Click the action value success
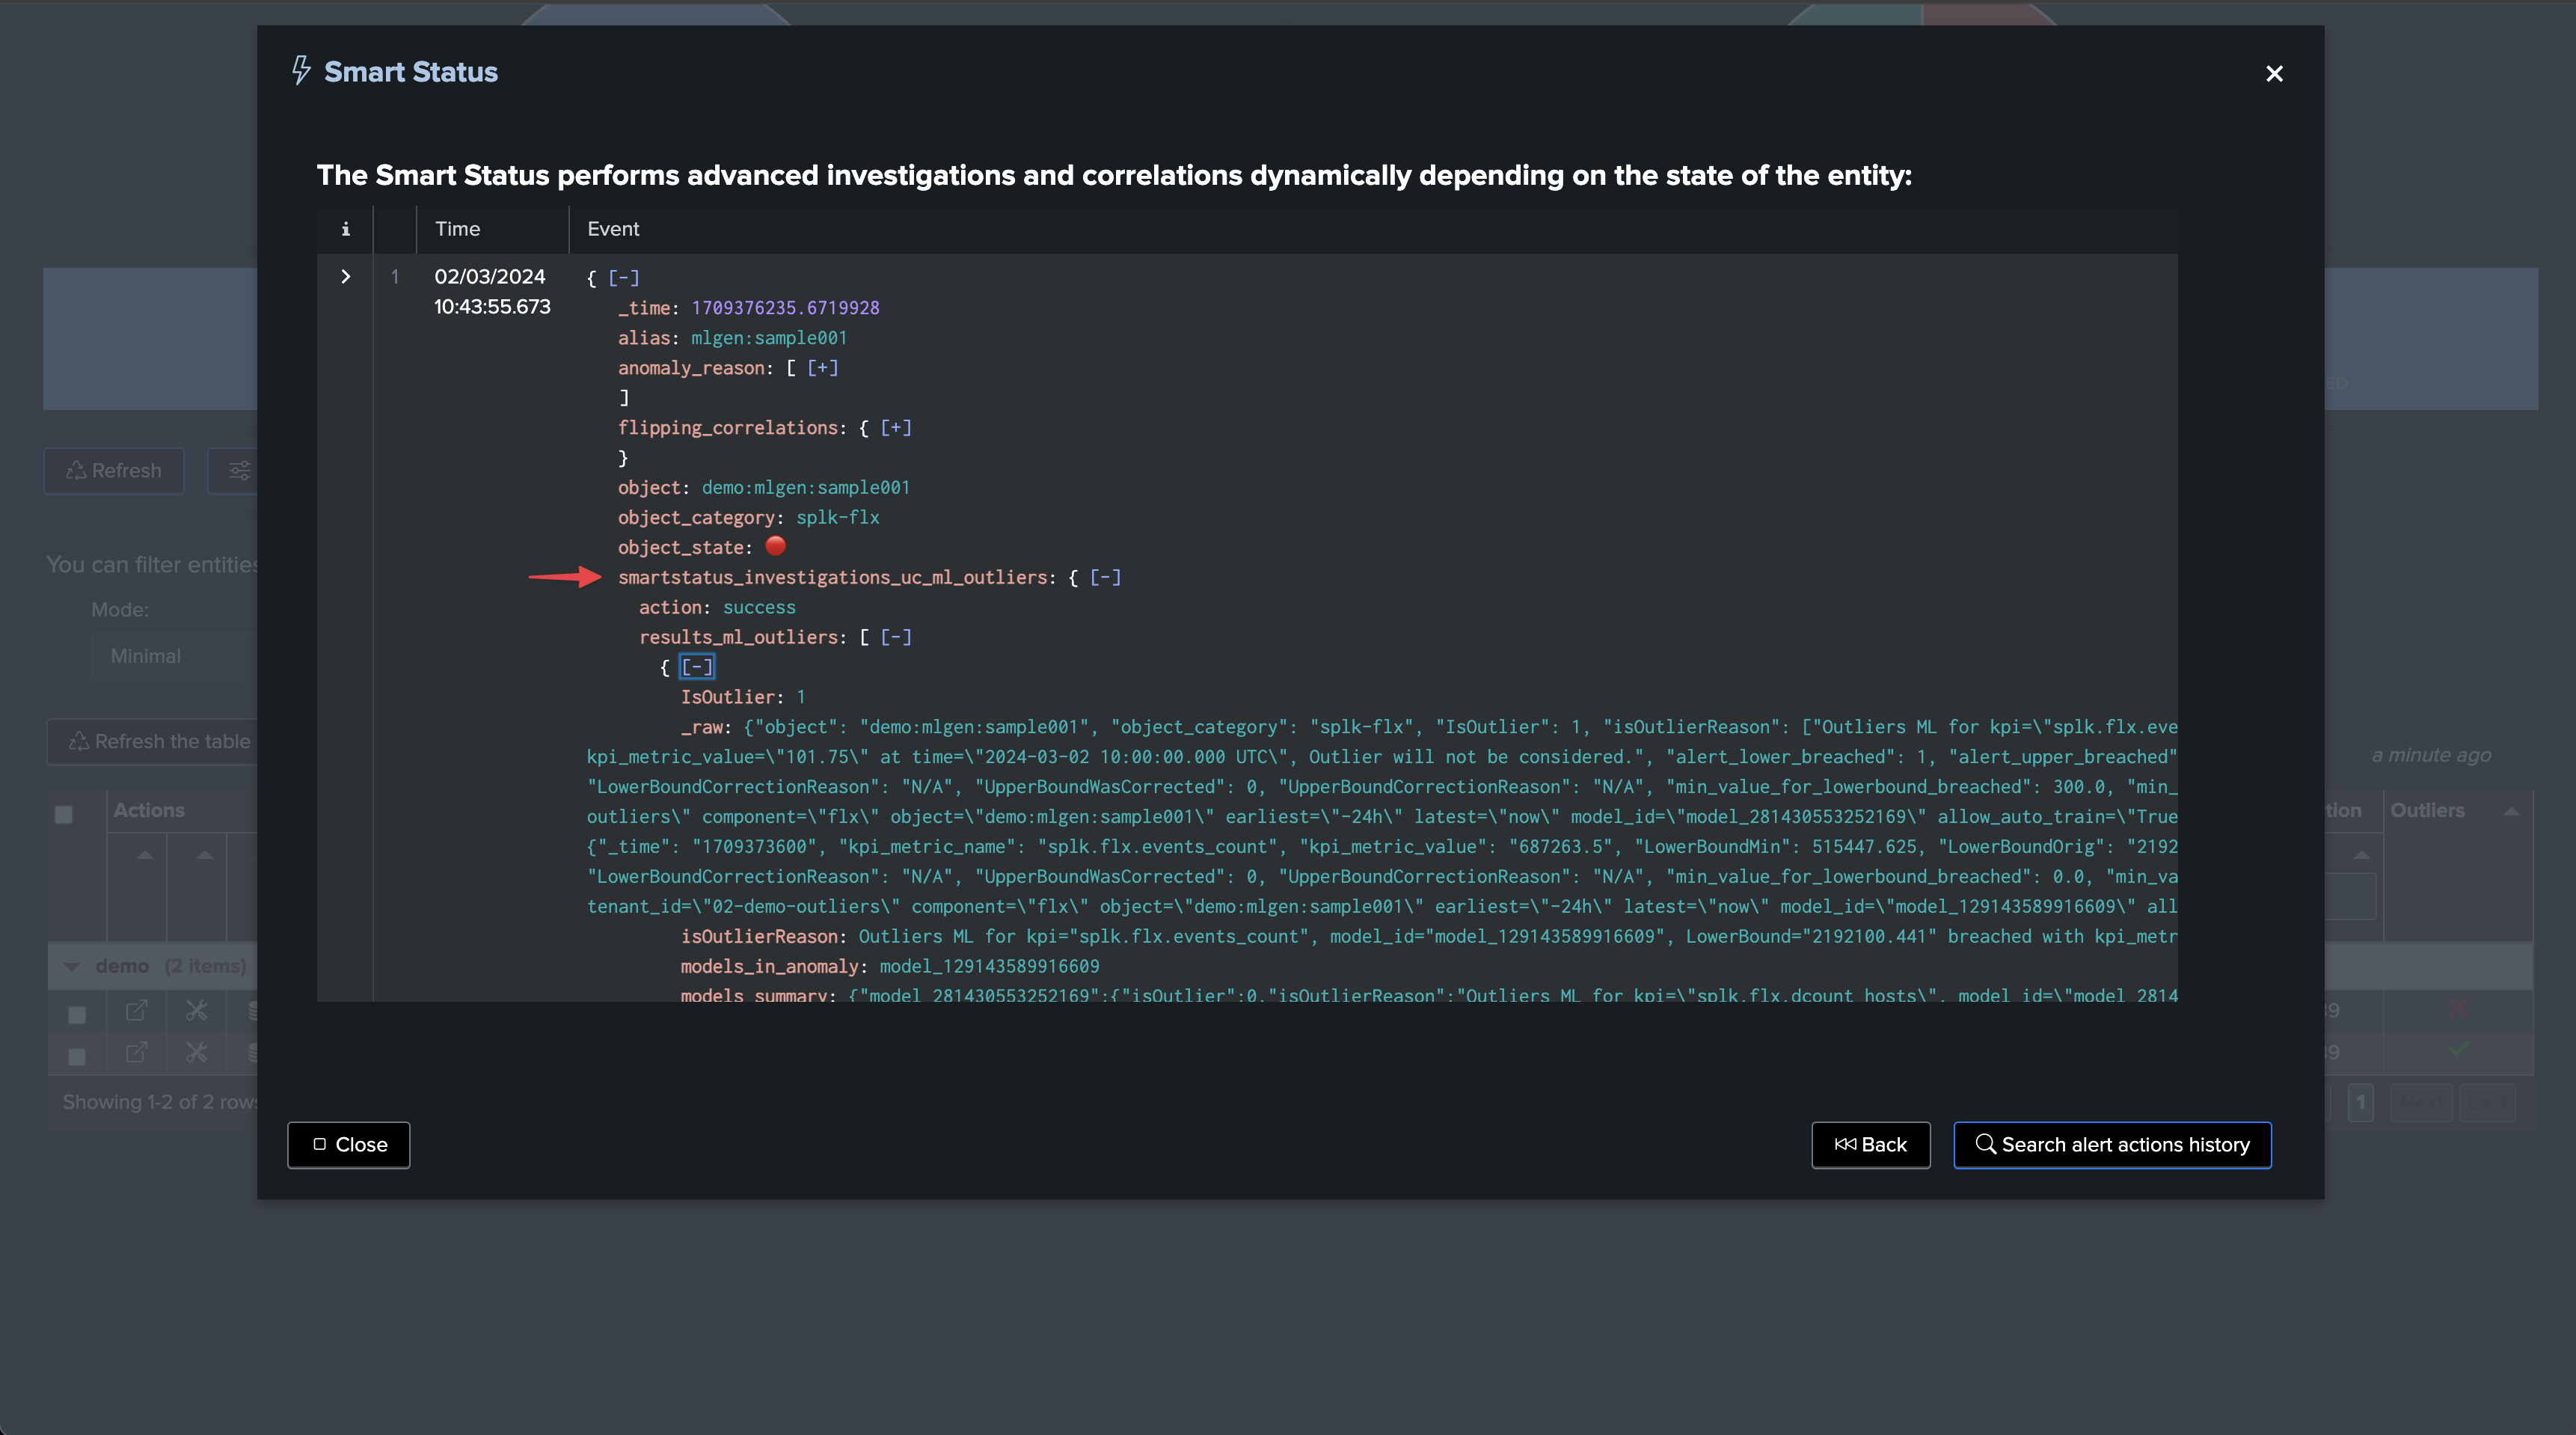Viewport: 2576px width, 1435px height. click(x=759, y=607)
